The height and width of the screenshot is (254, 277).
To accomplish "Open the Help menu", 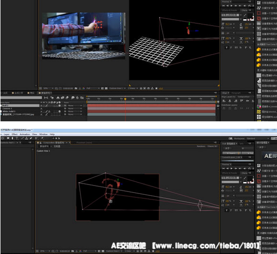I will (x=52, y=134).
